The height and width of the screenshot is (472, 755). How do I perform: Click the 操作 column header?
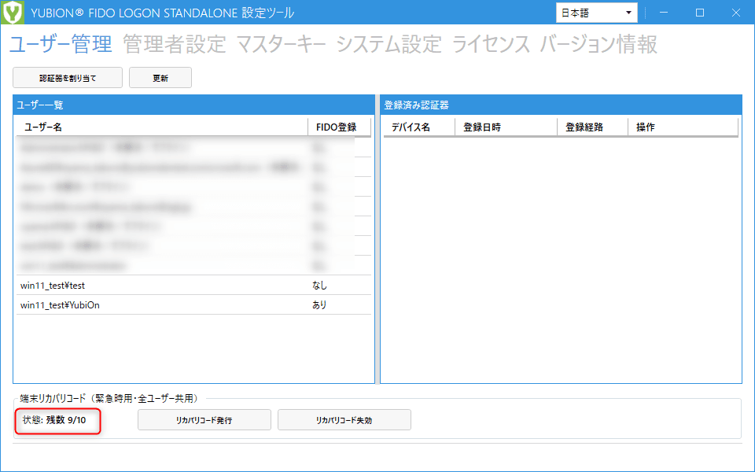tap(683, 127)
